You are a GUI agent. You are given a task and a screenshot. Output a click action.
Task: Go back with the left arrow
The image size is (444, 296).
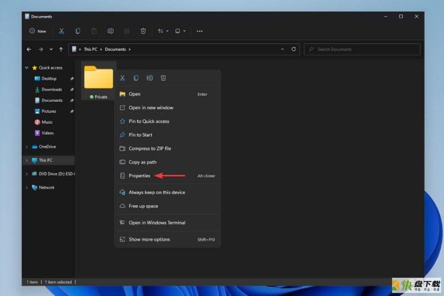[29, 49]
